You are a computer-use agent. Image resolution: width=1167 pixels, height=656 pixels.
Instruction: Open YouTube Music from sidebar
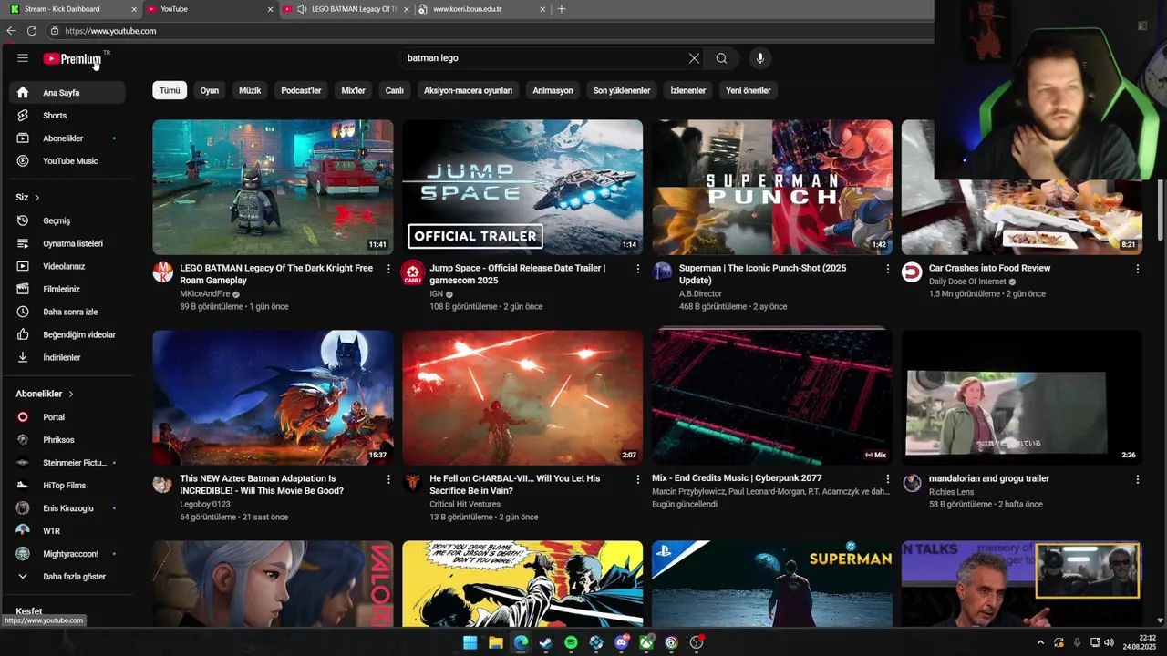67,161
